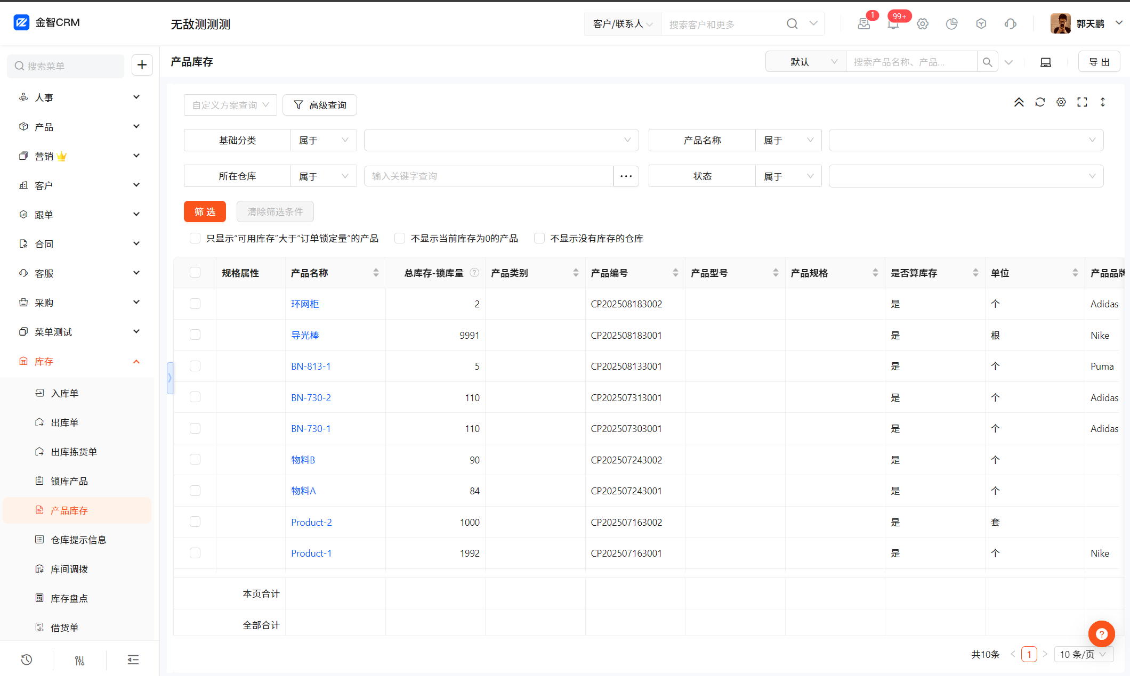The height and width of the screenshot is (676, 1130).
Task: Collapse the filter panel with double-chevron icon
Action: [1019, 102]
